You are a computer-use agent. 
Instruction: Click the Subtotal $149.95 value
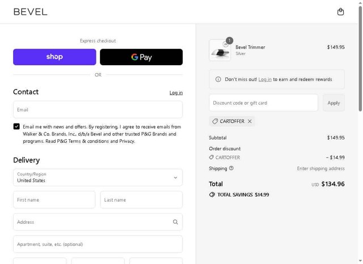tap(336, 138)
